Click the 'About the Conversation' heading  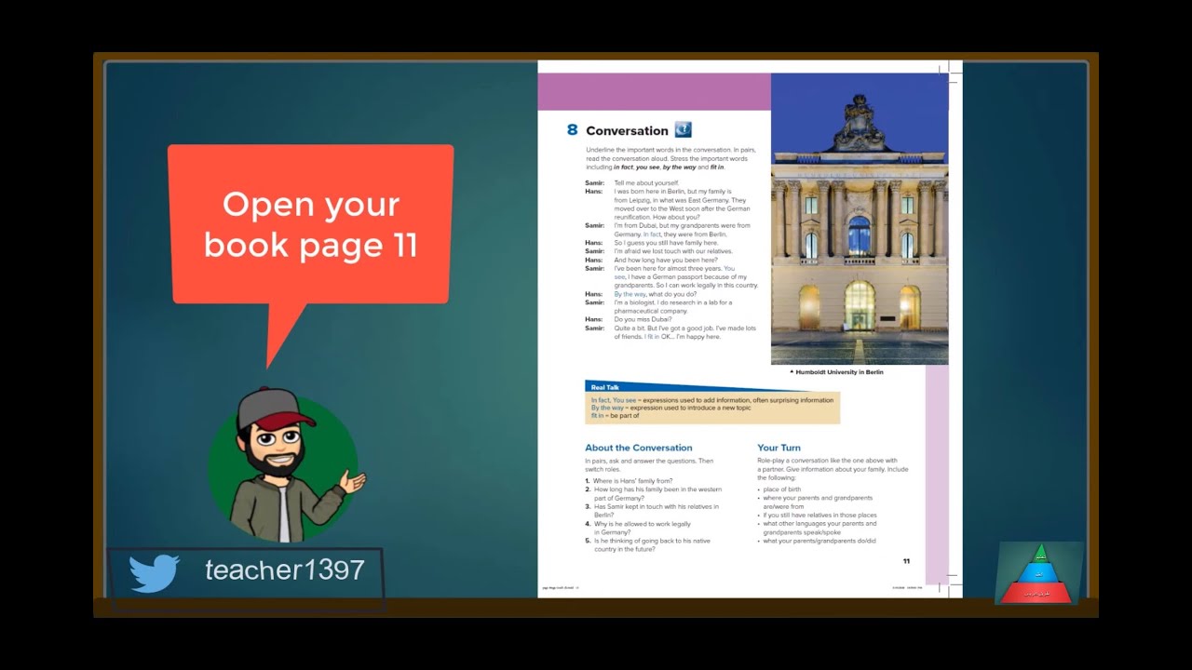coord(639,448)
